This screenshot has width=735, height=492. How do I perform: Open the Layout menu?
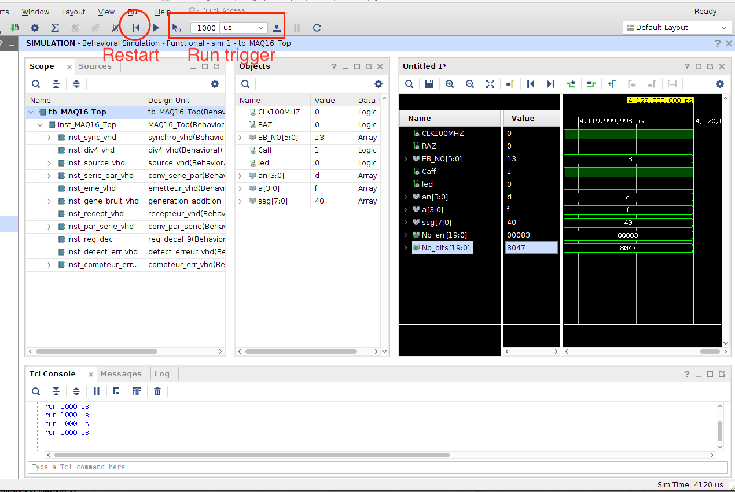click(73, 12)
